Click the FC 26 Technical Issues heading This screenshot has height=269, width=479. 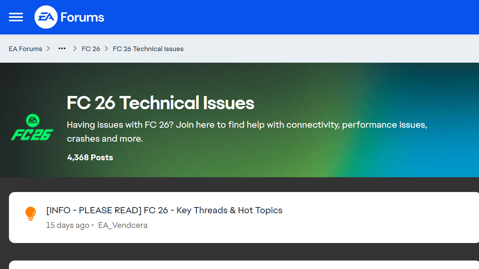click(160, 103)
